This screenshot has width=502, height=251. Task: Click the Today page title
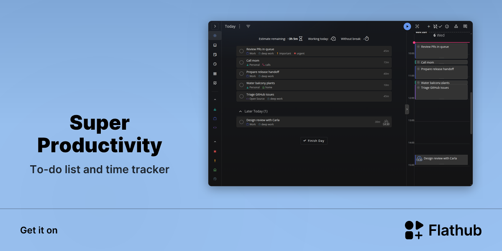tap(230, 26)
